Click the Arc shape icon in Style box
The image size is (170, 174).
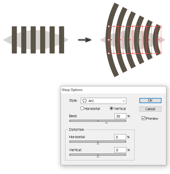(85, 101)
